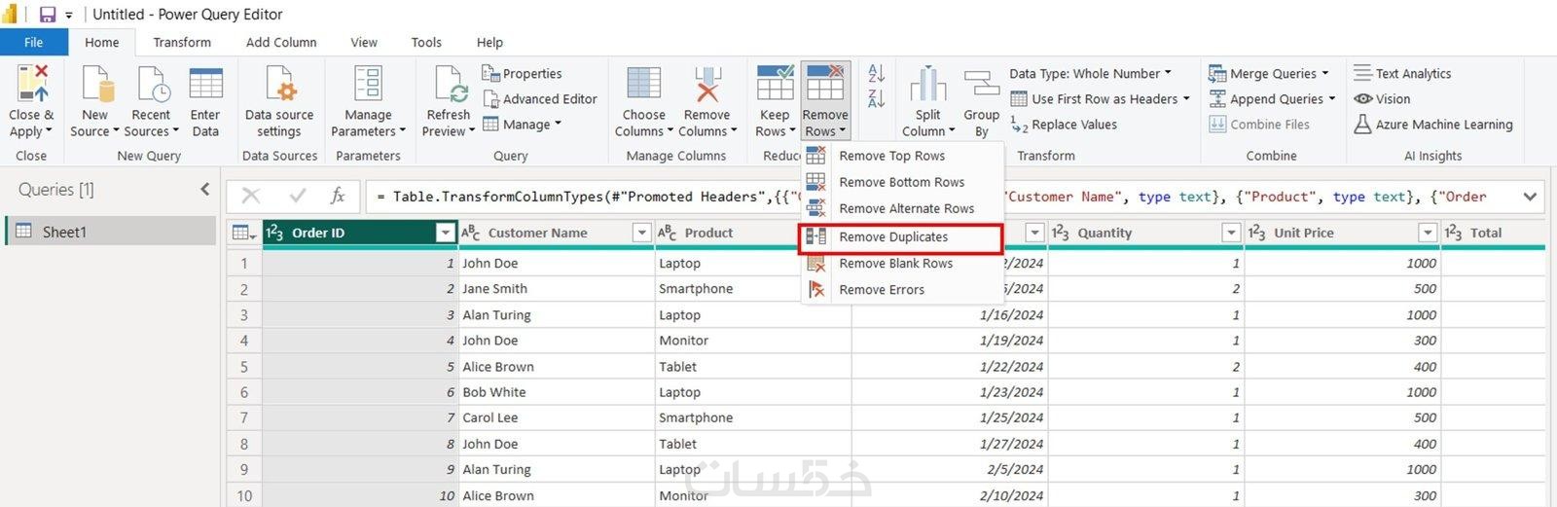Switch to the Add Column tab
Screen dimensions: 1557x507
click(281, 42)
